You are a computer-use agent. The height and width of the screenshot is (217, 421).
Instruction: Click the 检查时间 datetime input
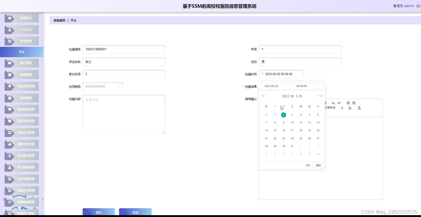[281, 74]
